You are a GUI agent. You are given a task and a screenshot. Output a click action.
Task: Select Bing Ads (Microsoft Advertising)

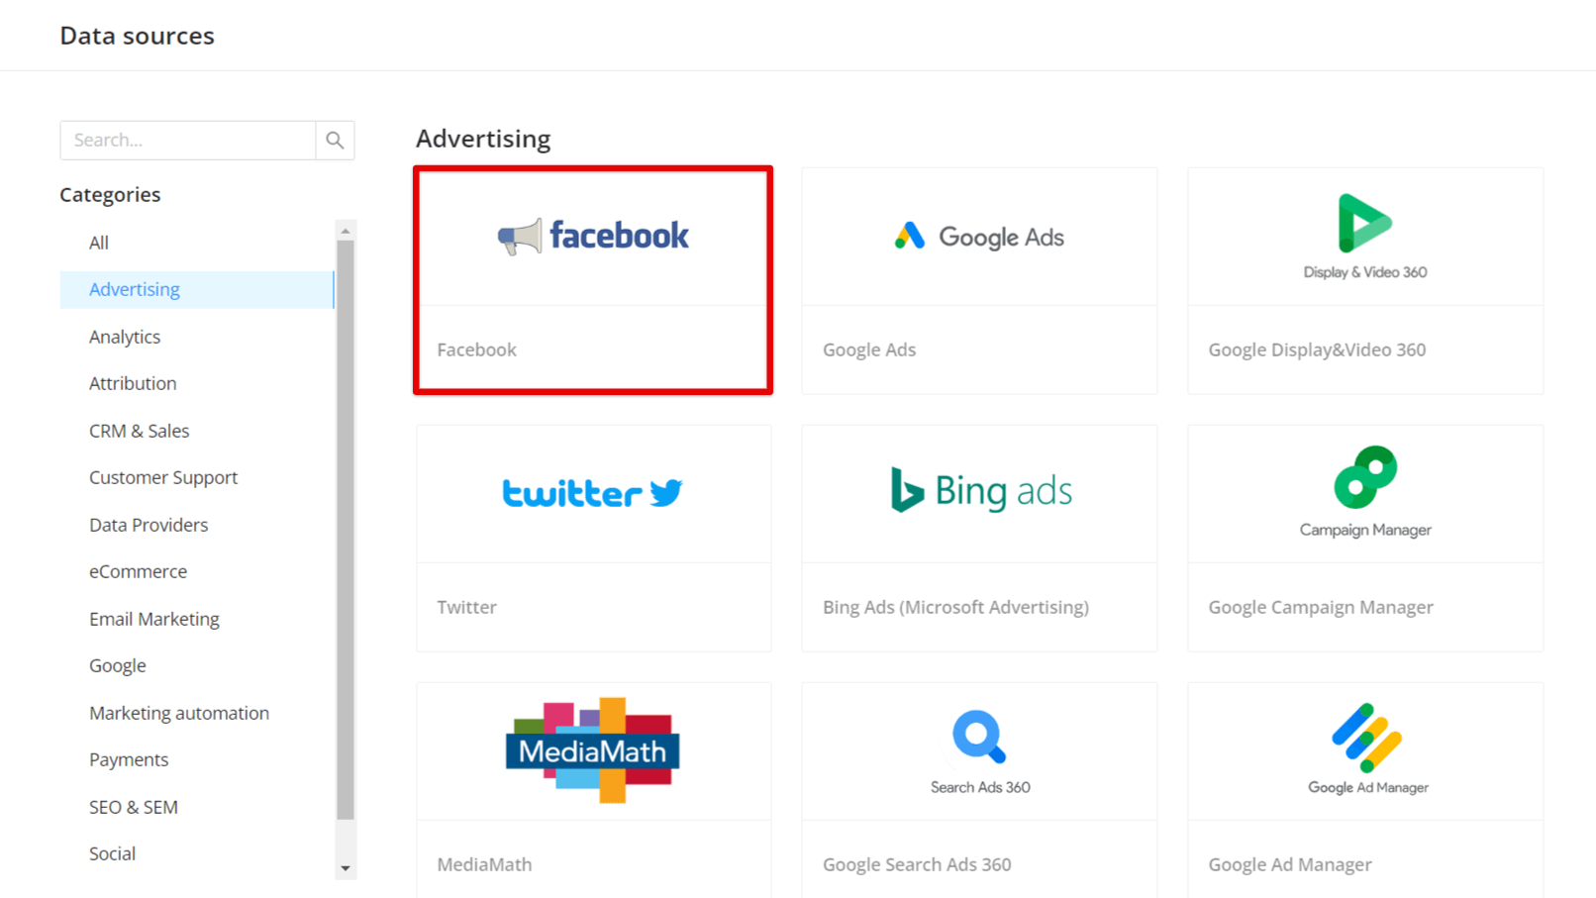pos(978,538)
